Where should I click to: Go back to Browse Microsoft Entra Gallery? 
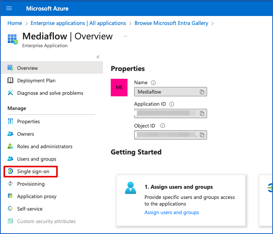(171, 23)
